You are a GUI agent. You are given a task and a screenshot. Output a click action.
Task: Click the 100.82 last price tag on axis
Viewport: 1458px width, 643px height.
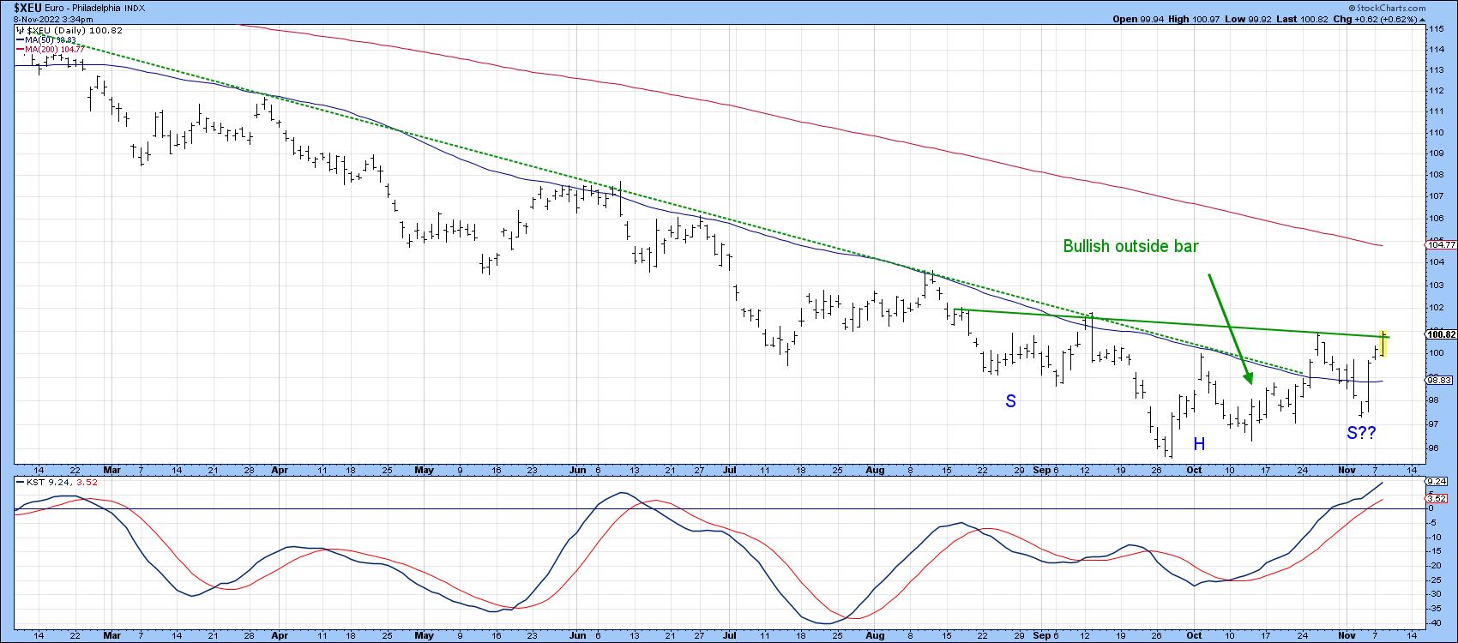point(1441,334)
